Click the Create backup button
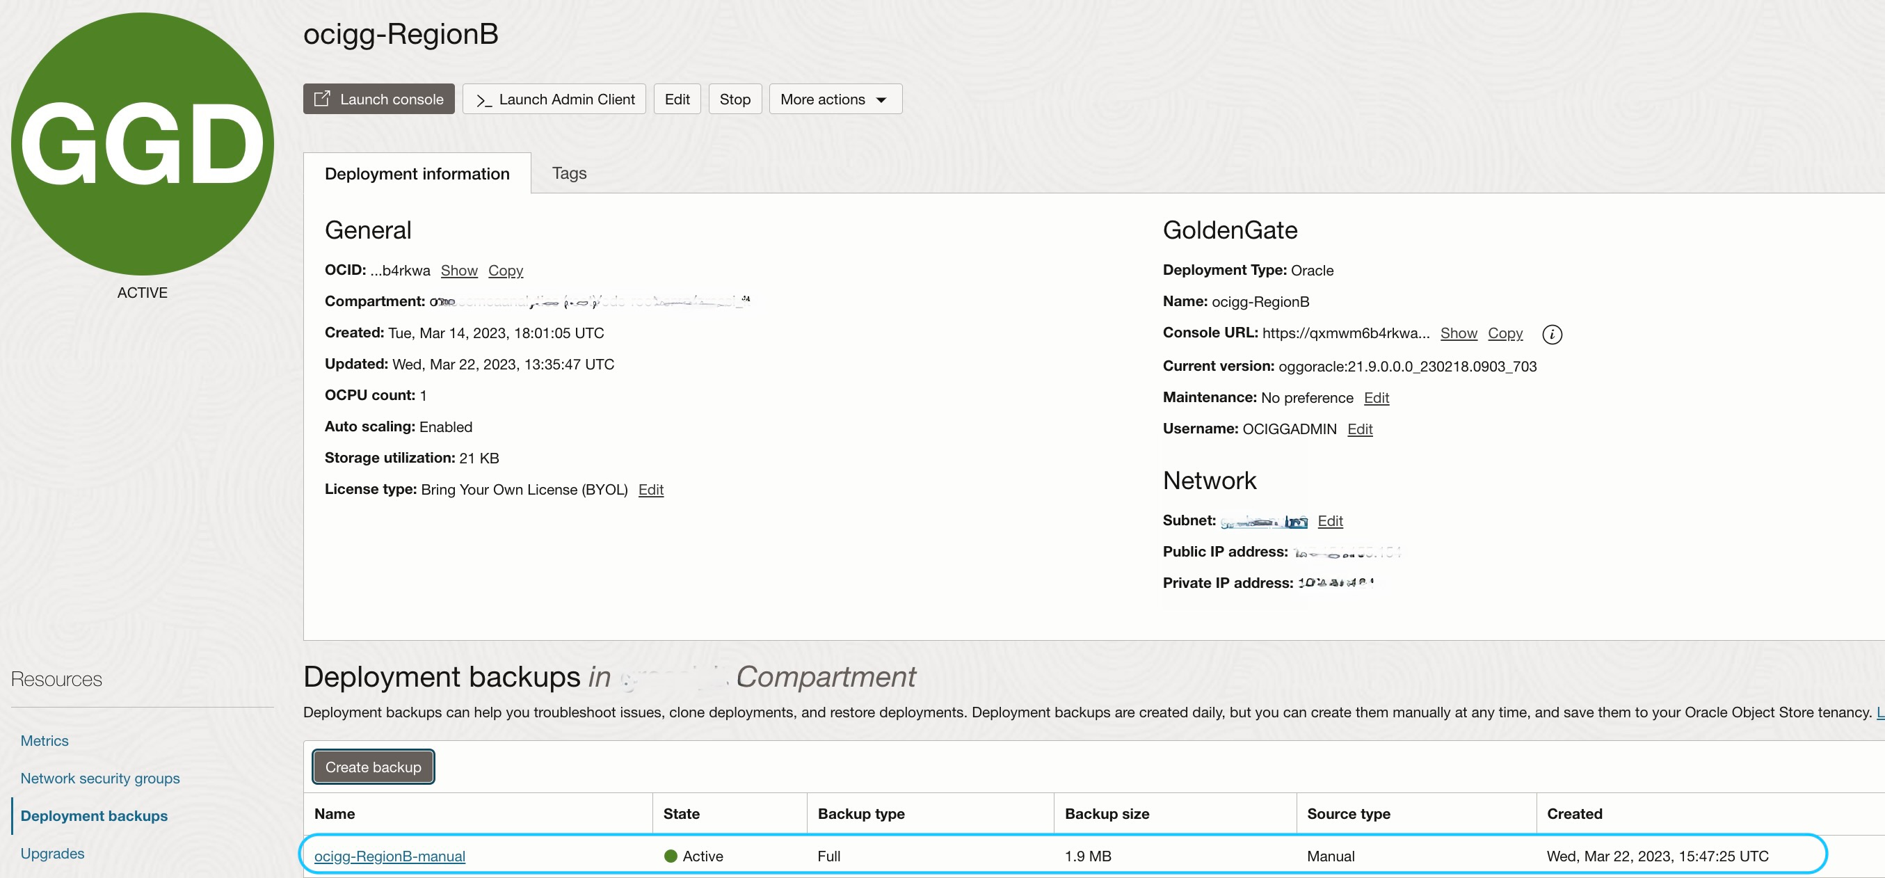This screenshot has height=878, width=1885. tap(374, 767)
